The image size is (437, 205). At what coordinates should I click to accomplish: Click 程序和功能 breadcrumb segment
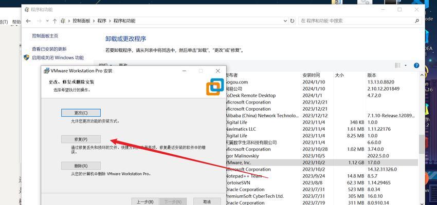tap(124, 21)
